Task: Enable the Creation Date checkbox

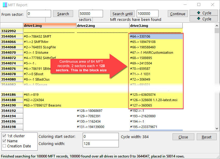Action: [x=4, y=146]
